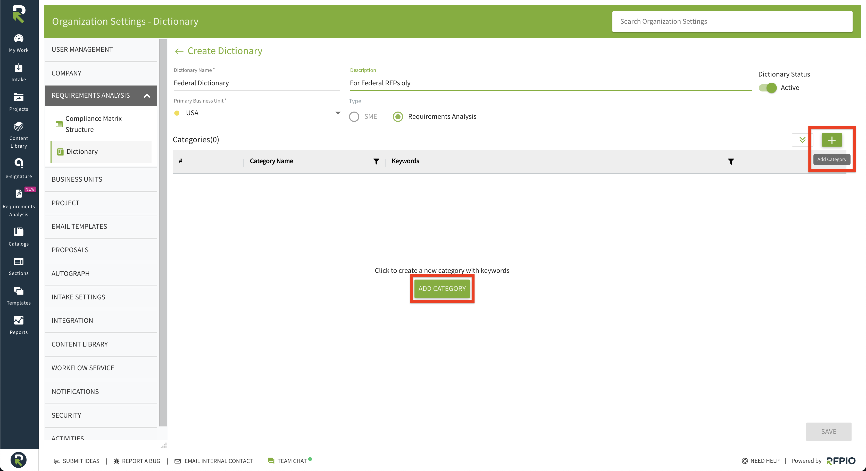Screen dimensions: 866x471
Task: Open Business Units settings
Action: tap(101, 180)
